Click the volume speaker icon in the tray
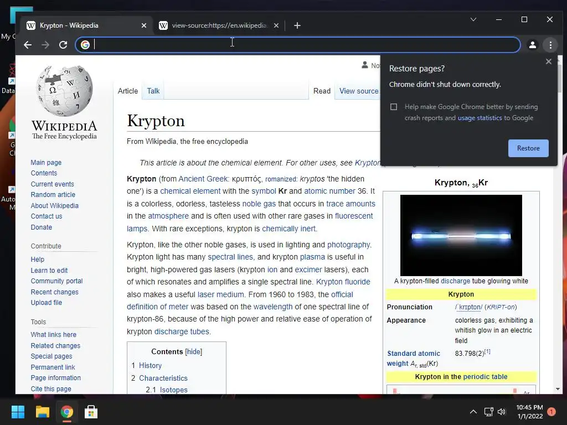The image size is (567, 425). [502, 412]
